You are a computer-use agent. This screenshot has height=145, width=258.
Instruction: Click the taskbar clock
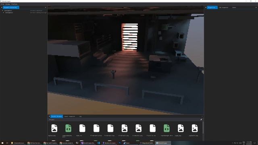point(249,143)
